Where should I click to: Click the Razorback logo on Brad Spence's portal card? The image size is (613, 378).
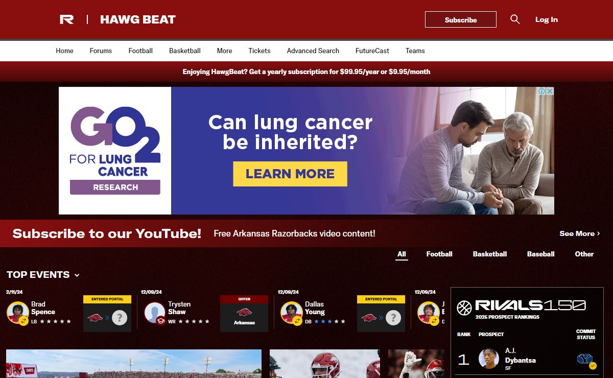point(95,318)
